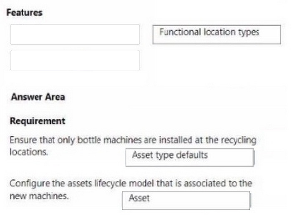
Task: Click the word 'associated' in the second requirement
Action: pos(209,184)
